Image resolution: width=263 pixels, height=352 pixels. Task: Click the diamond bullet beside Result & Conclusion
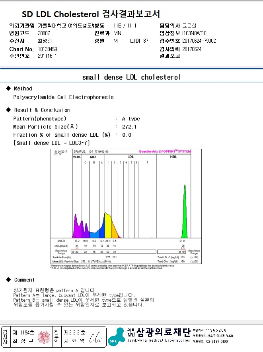coord(8,110)
